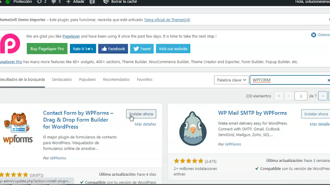Viewport: 330px width, 185px height.
Task: Open WPForms author link under WP Mail SMTP
Action: pyautogui.click(x=233, y=144)
